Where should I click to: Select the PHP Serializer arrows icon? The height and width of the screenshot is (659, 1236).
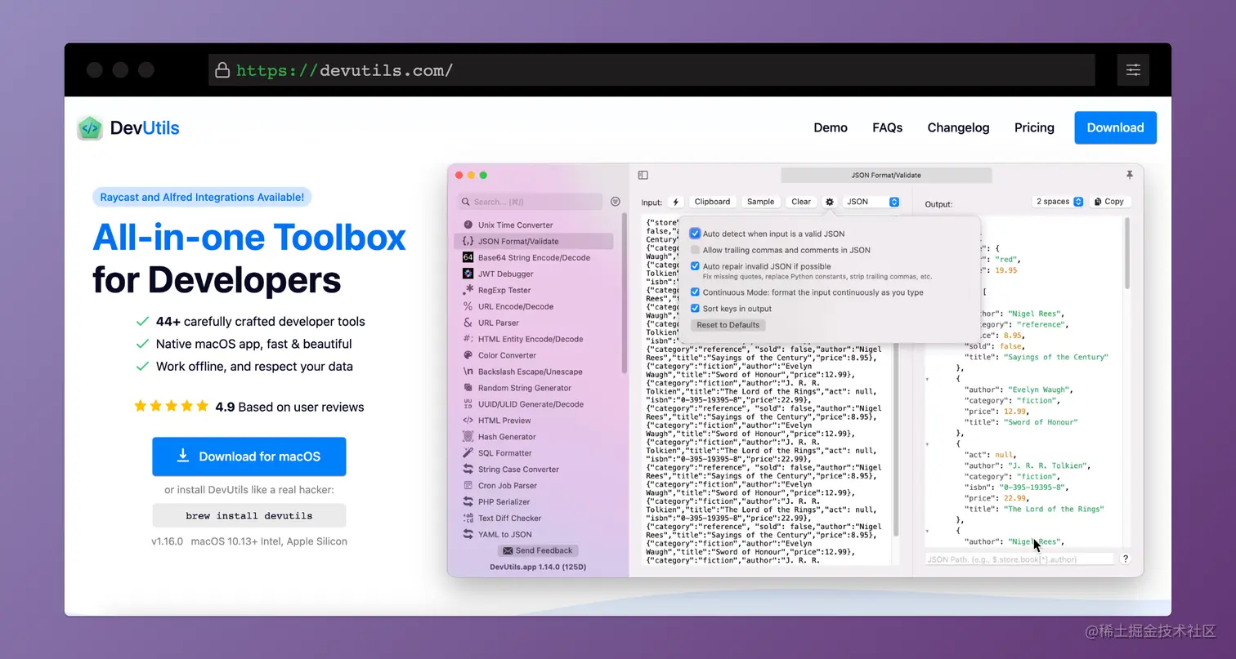(x=468, y=502)
